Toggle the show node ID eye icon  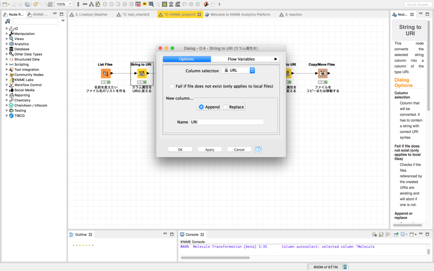(171, 4)
